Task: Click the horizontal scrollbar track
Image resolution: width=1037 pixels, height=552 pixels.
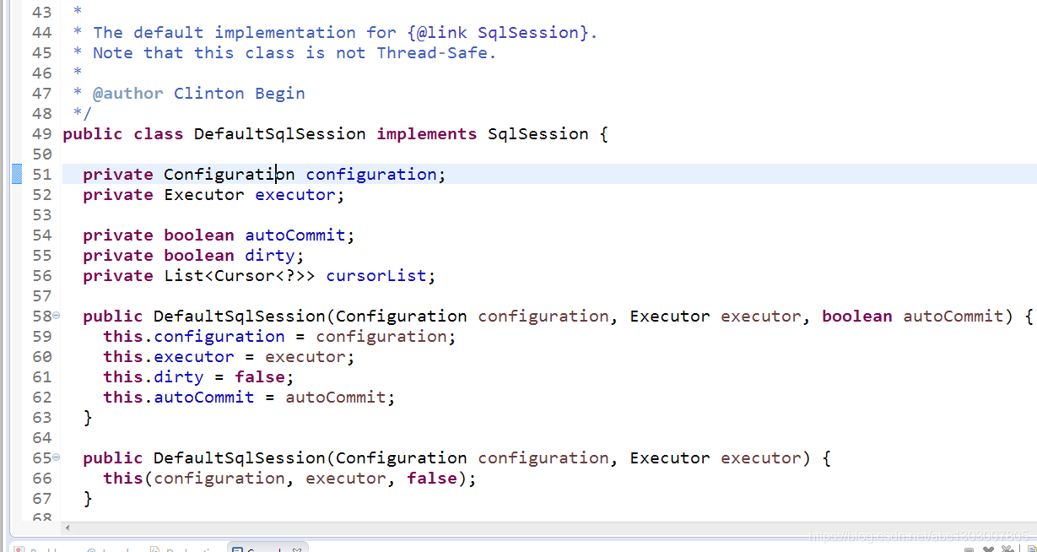Action: click(x=506, y=527)
